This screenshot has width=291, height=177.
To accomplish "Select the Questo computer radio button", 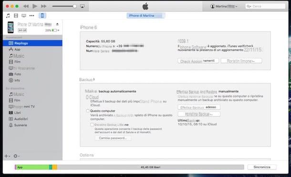I will (87, 111).
